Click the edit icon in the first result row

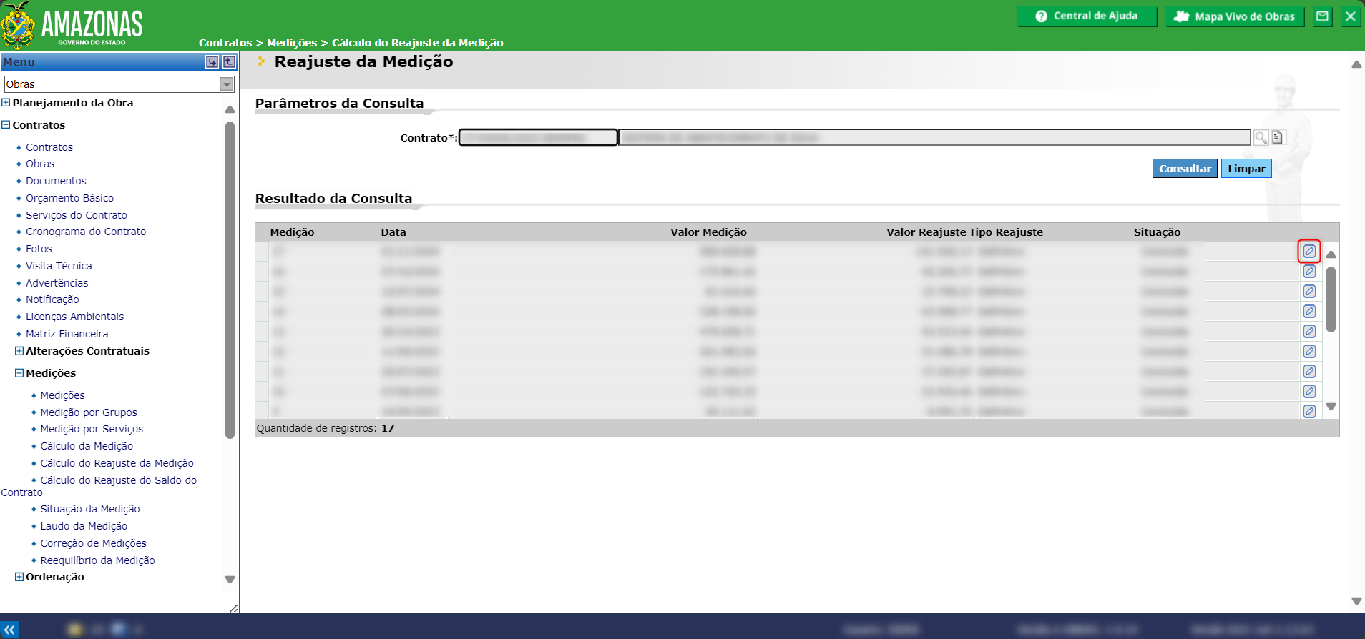pos(1309,252)
